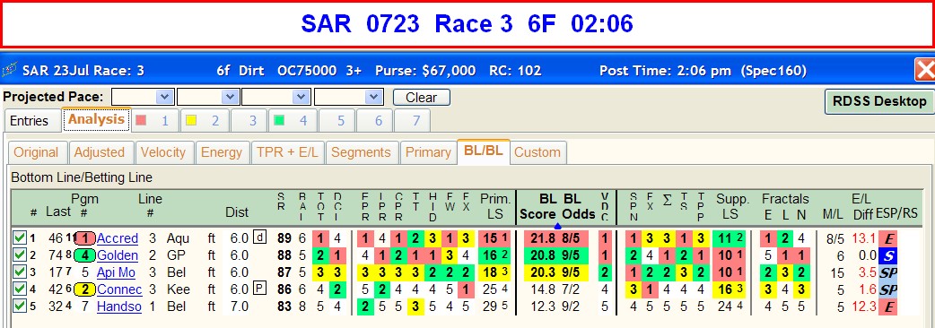Uncheck the checkbox for horse Api Mo

tap(19, 272)
